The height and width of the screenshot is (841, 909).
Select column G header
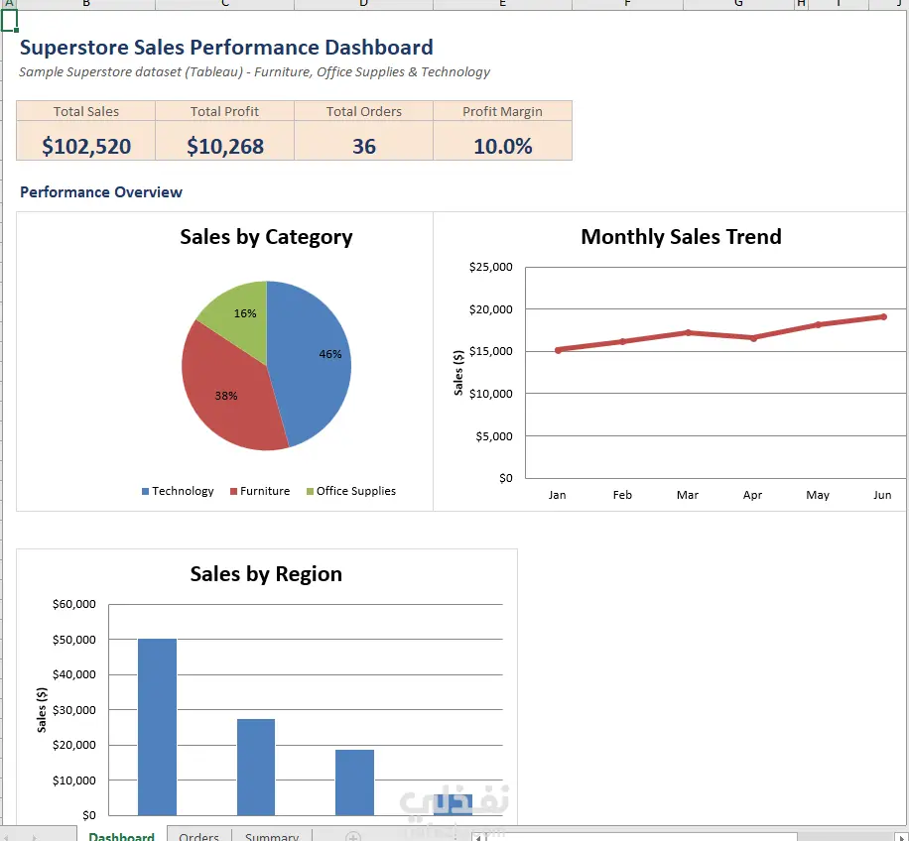[x=738, y=4]
